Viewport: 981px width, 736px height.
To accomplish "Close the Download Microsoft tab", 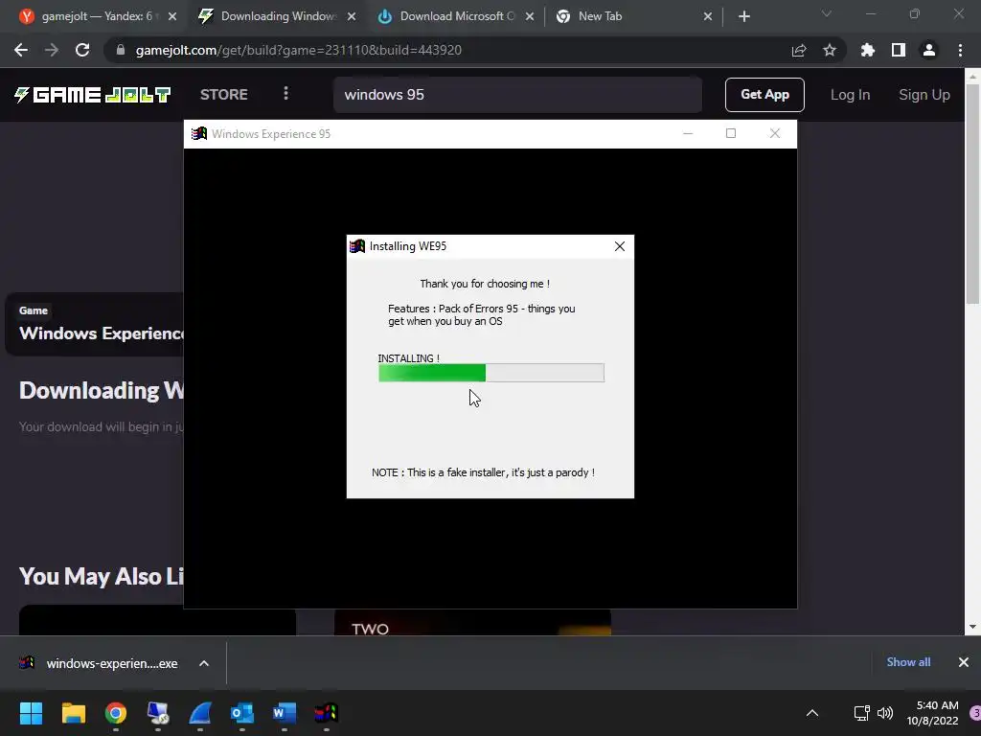I will (529, 16).
